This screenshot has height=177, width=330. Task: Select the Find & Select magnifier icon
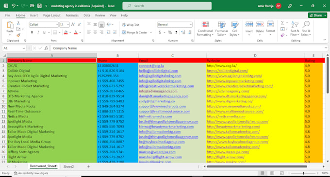[x=306, y=25]
